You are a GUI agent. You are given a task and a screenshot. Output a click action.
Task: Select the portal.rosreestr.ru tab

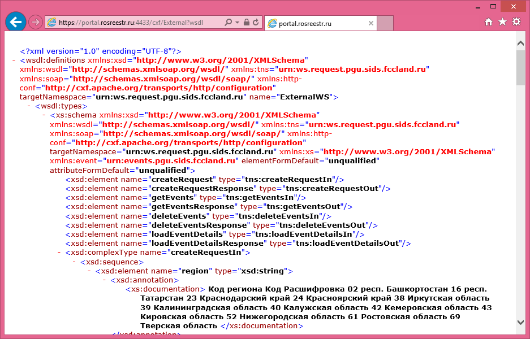click(x=321, y=23)
